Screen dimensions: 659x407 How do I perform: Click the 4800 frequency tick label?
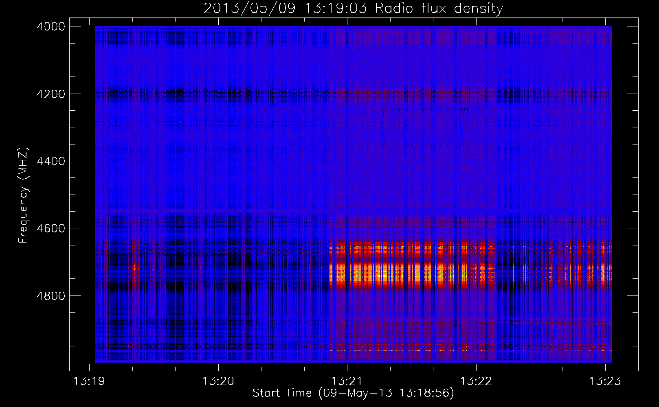point(51,295)
